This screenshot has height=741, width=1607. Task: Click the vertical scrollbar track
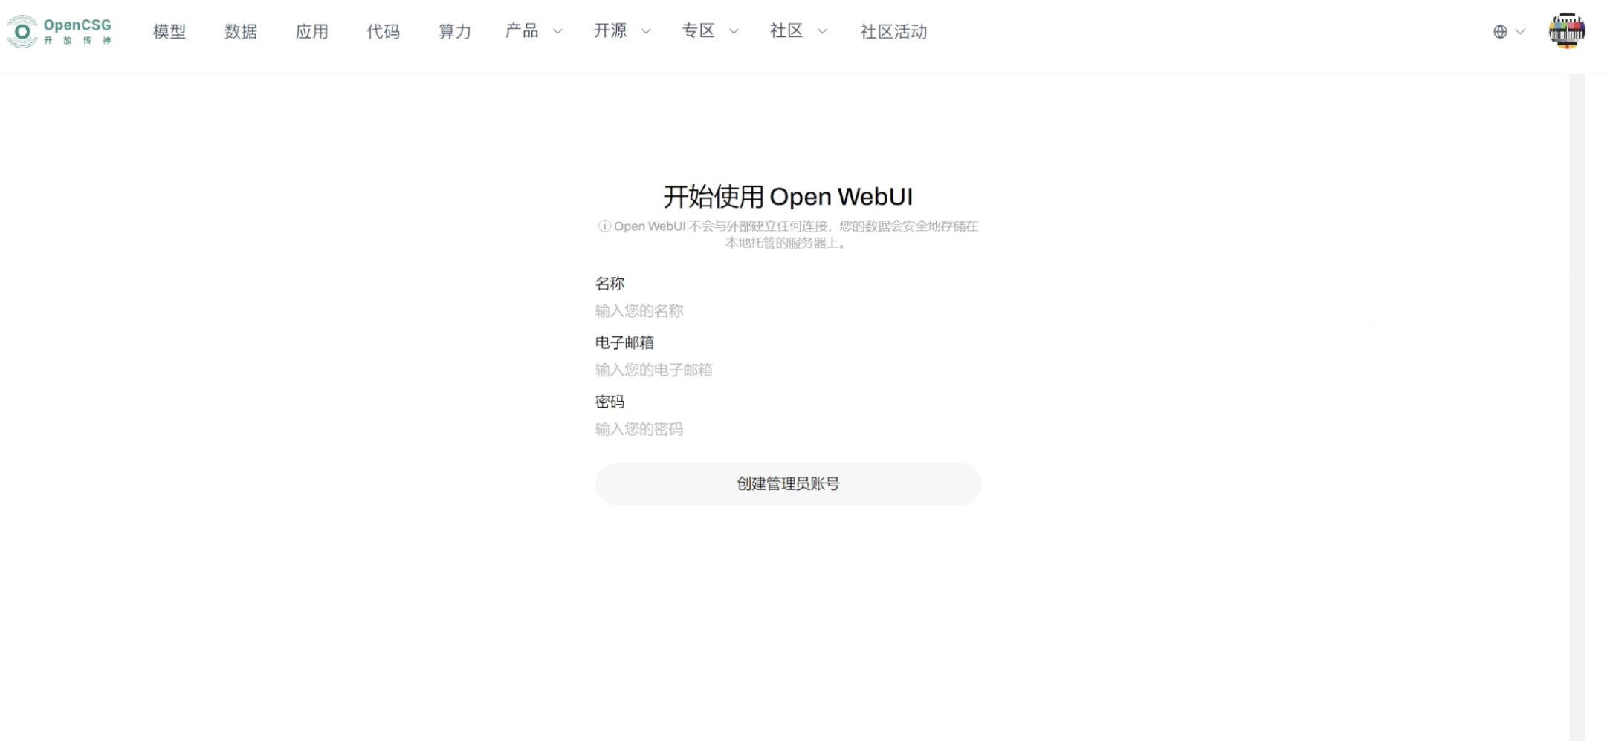1577,407
